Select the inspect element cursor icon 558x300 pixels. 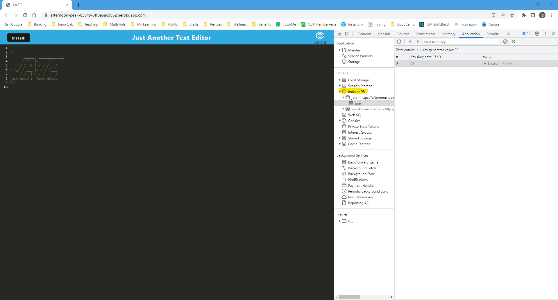coord(339,34)
